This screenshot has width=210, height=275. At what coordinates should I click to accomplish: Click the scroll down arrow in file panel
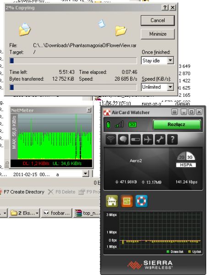[85, 174]
